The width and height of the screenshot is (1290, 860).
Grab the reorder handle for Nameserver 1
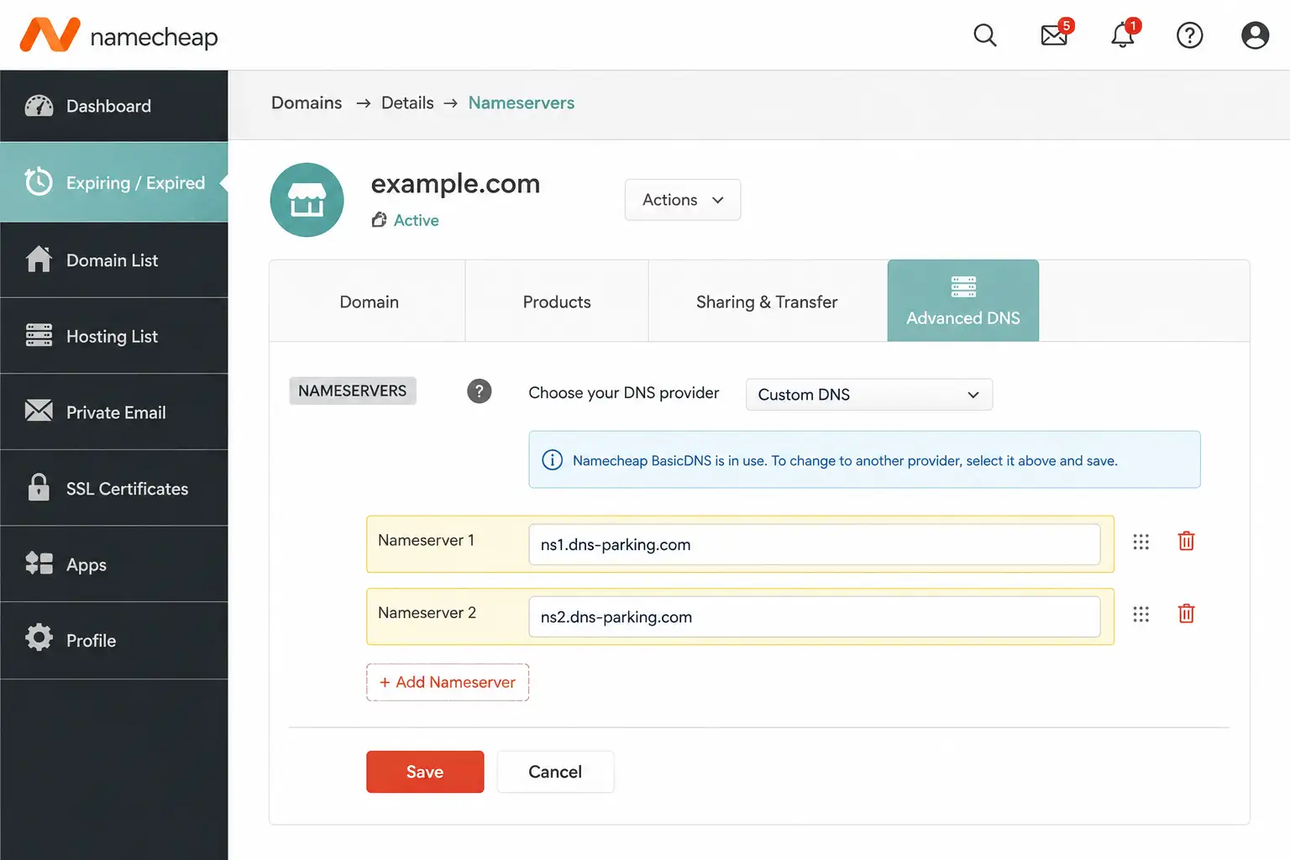pos(1141,542)
